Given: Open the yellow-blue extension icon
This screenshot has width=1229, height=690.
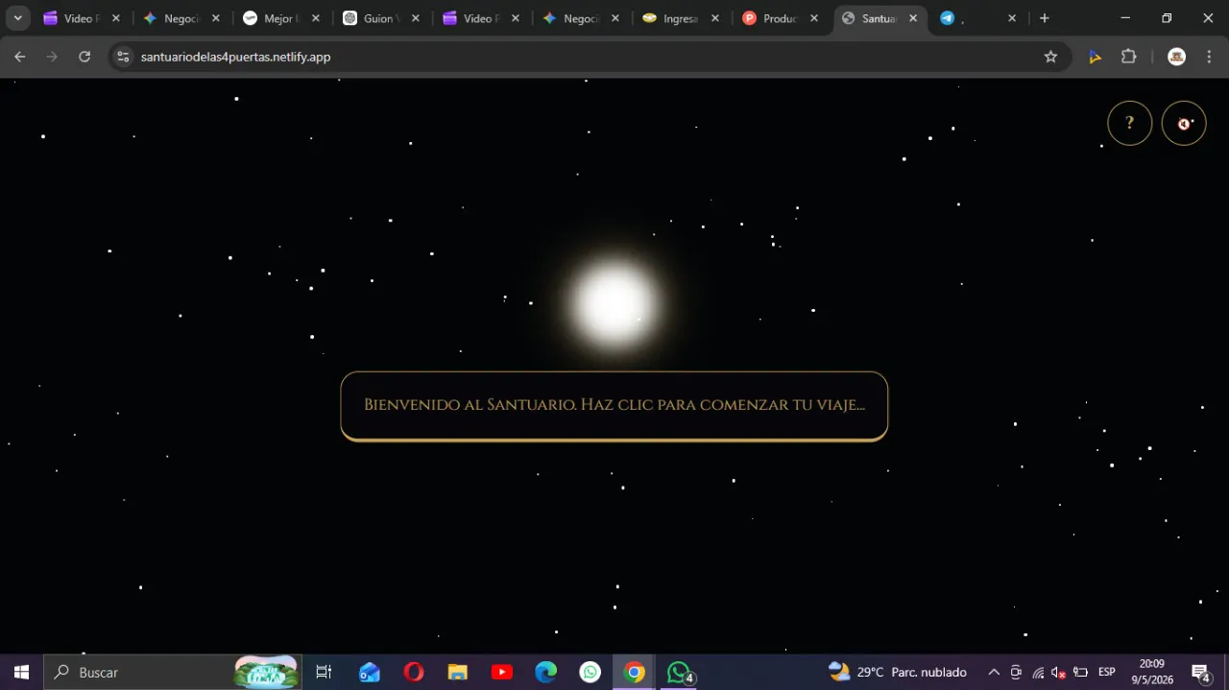Looking at the screenshot, I should coord(1095,57).
